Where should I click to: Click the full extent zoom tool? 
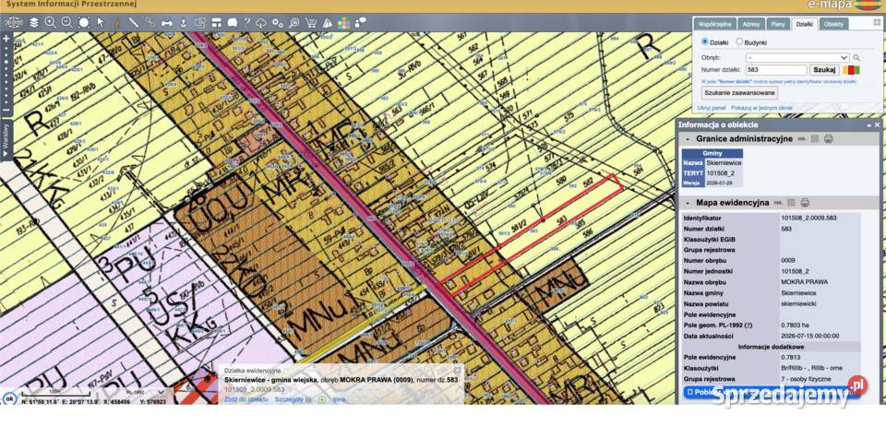[x=84, y=22]
